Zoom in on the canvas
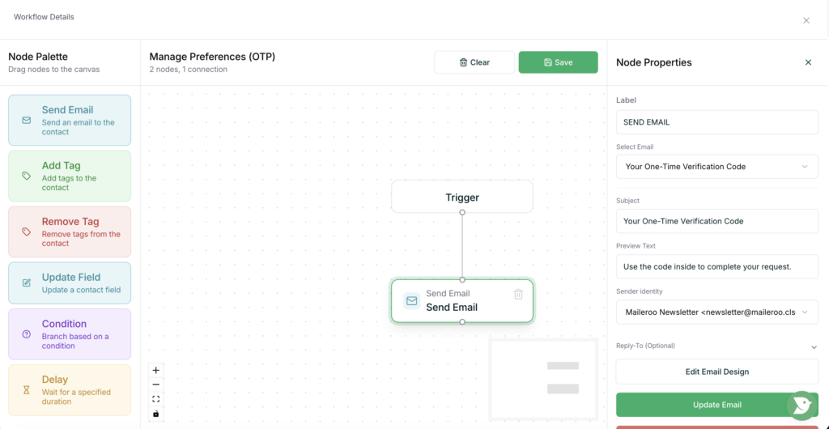 click(x=156, y=371)
